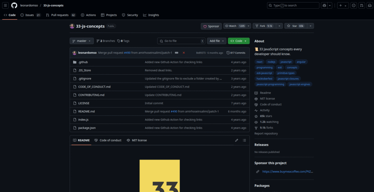Open the buymeacoffee sponsor link

point(288,172)
